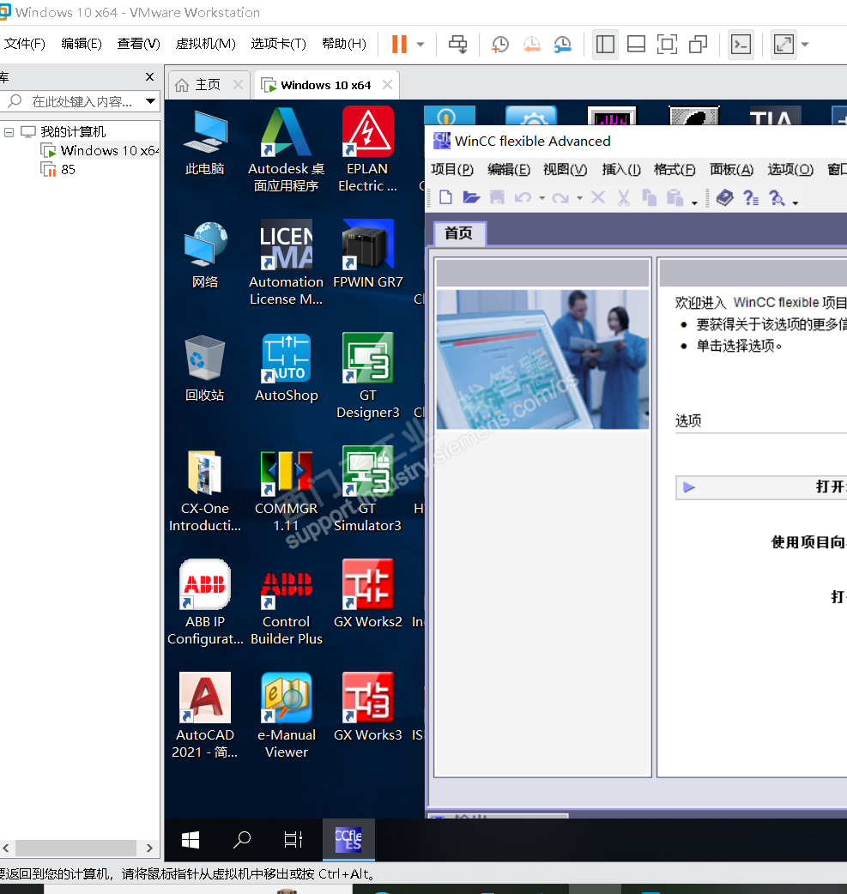Image resolution: width=847 pixels, height=894 pixels.
Task: Open the snapshot manager icon
Action: click(562, 44)
